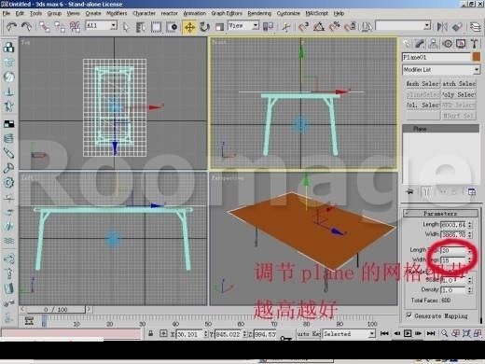Expand the Modifier List dropdown

[x=441, y=70]
